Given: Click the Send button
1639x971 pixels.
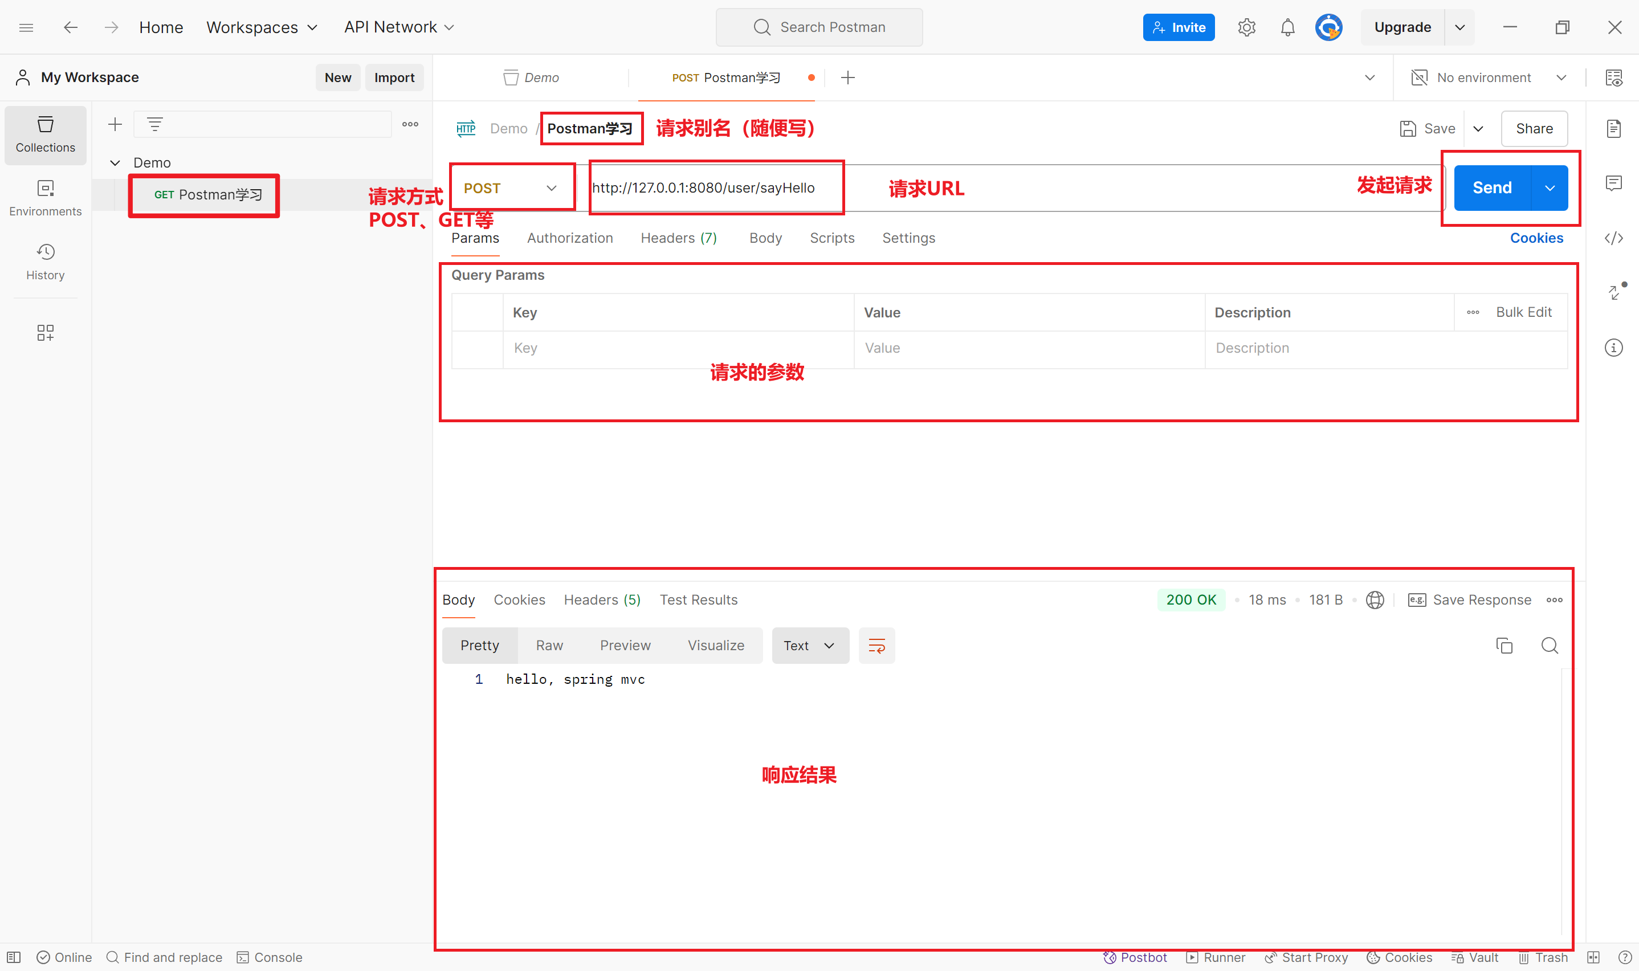Looking at the screenshot, I should 1492,189.
